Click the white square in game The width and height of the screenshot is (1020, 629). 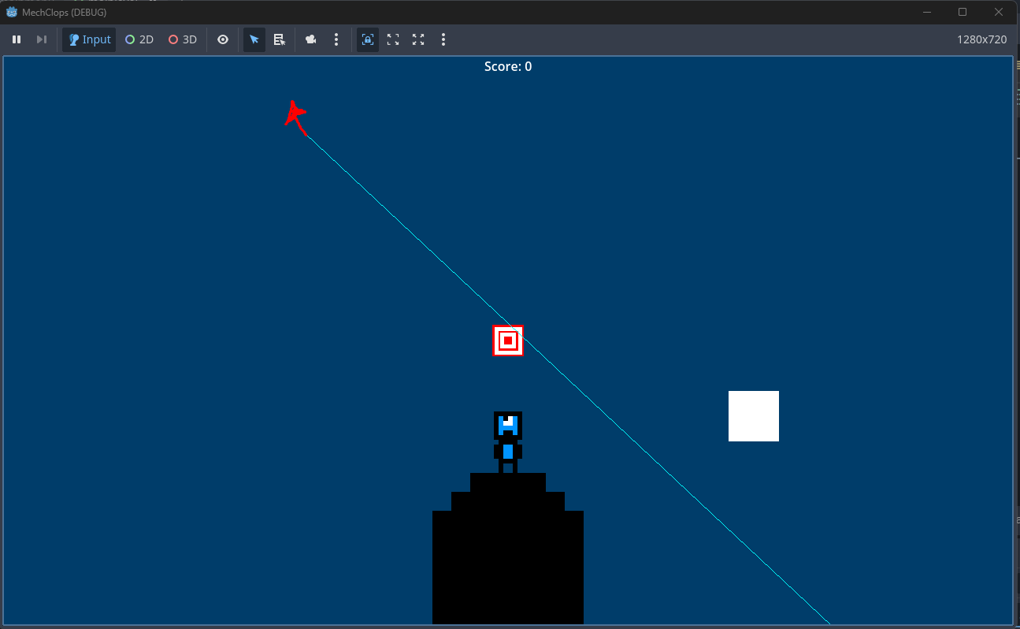click(x=754, y=416)
